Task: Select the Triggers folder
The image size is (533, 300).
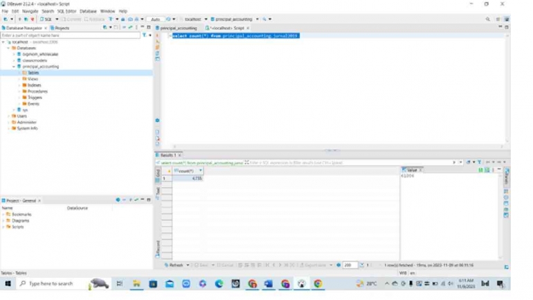Action: pos(35,97)
